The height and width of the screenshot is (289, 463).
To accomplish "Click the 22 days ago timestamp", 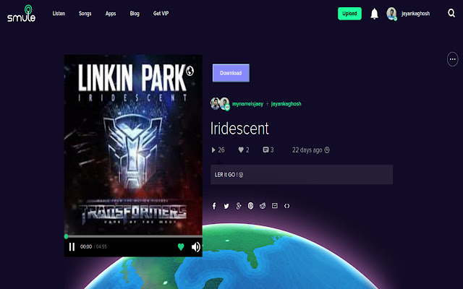I will tap(307, 150).
